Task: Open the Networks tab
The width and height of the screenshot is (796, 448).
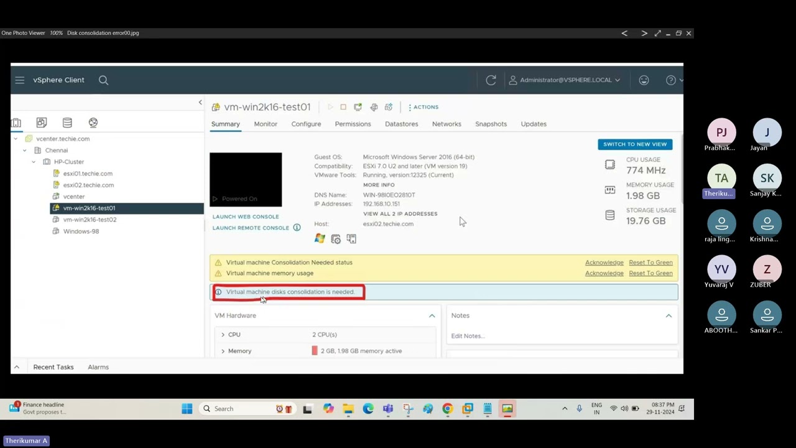Action: coord(447,124)
